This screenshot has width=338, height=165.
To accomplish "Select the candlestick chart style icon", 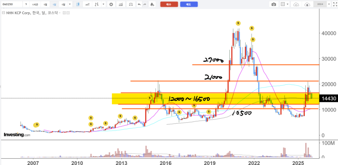I will [x=78, y=4].
